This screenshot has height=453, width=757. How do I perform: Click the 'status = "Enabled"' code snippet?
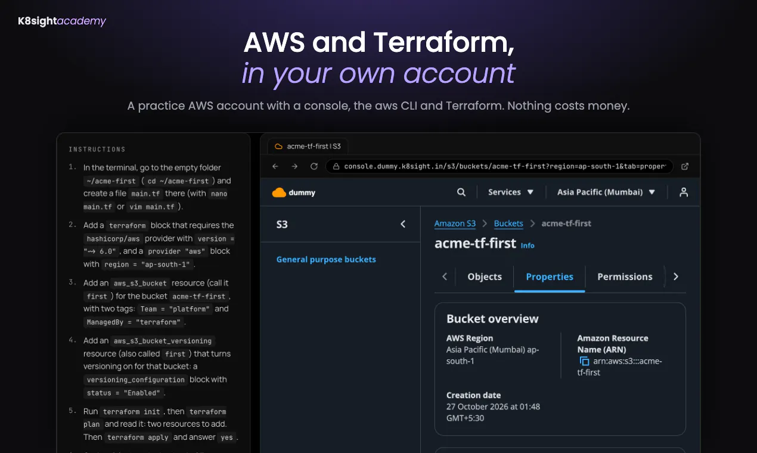(x=123, y=393)
